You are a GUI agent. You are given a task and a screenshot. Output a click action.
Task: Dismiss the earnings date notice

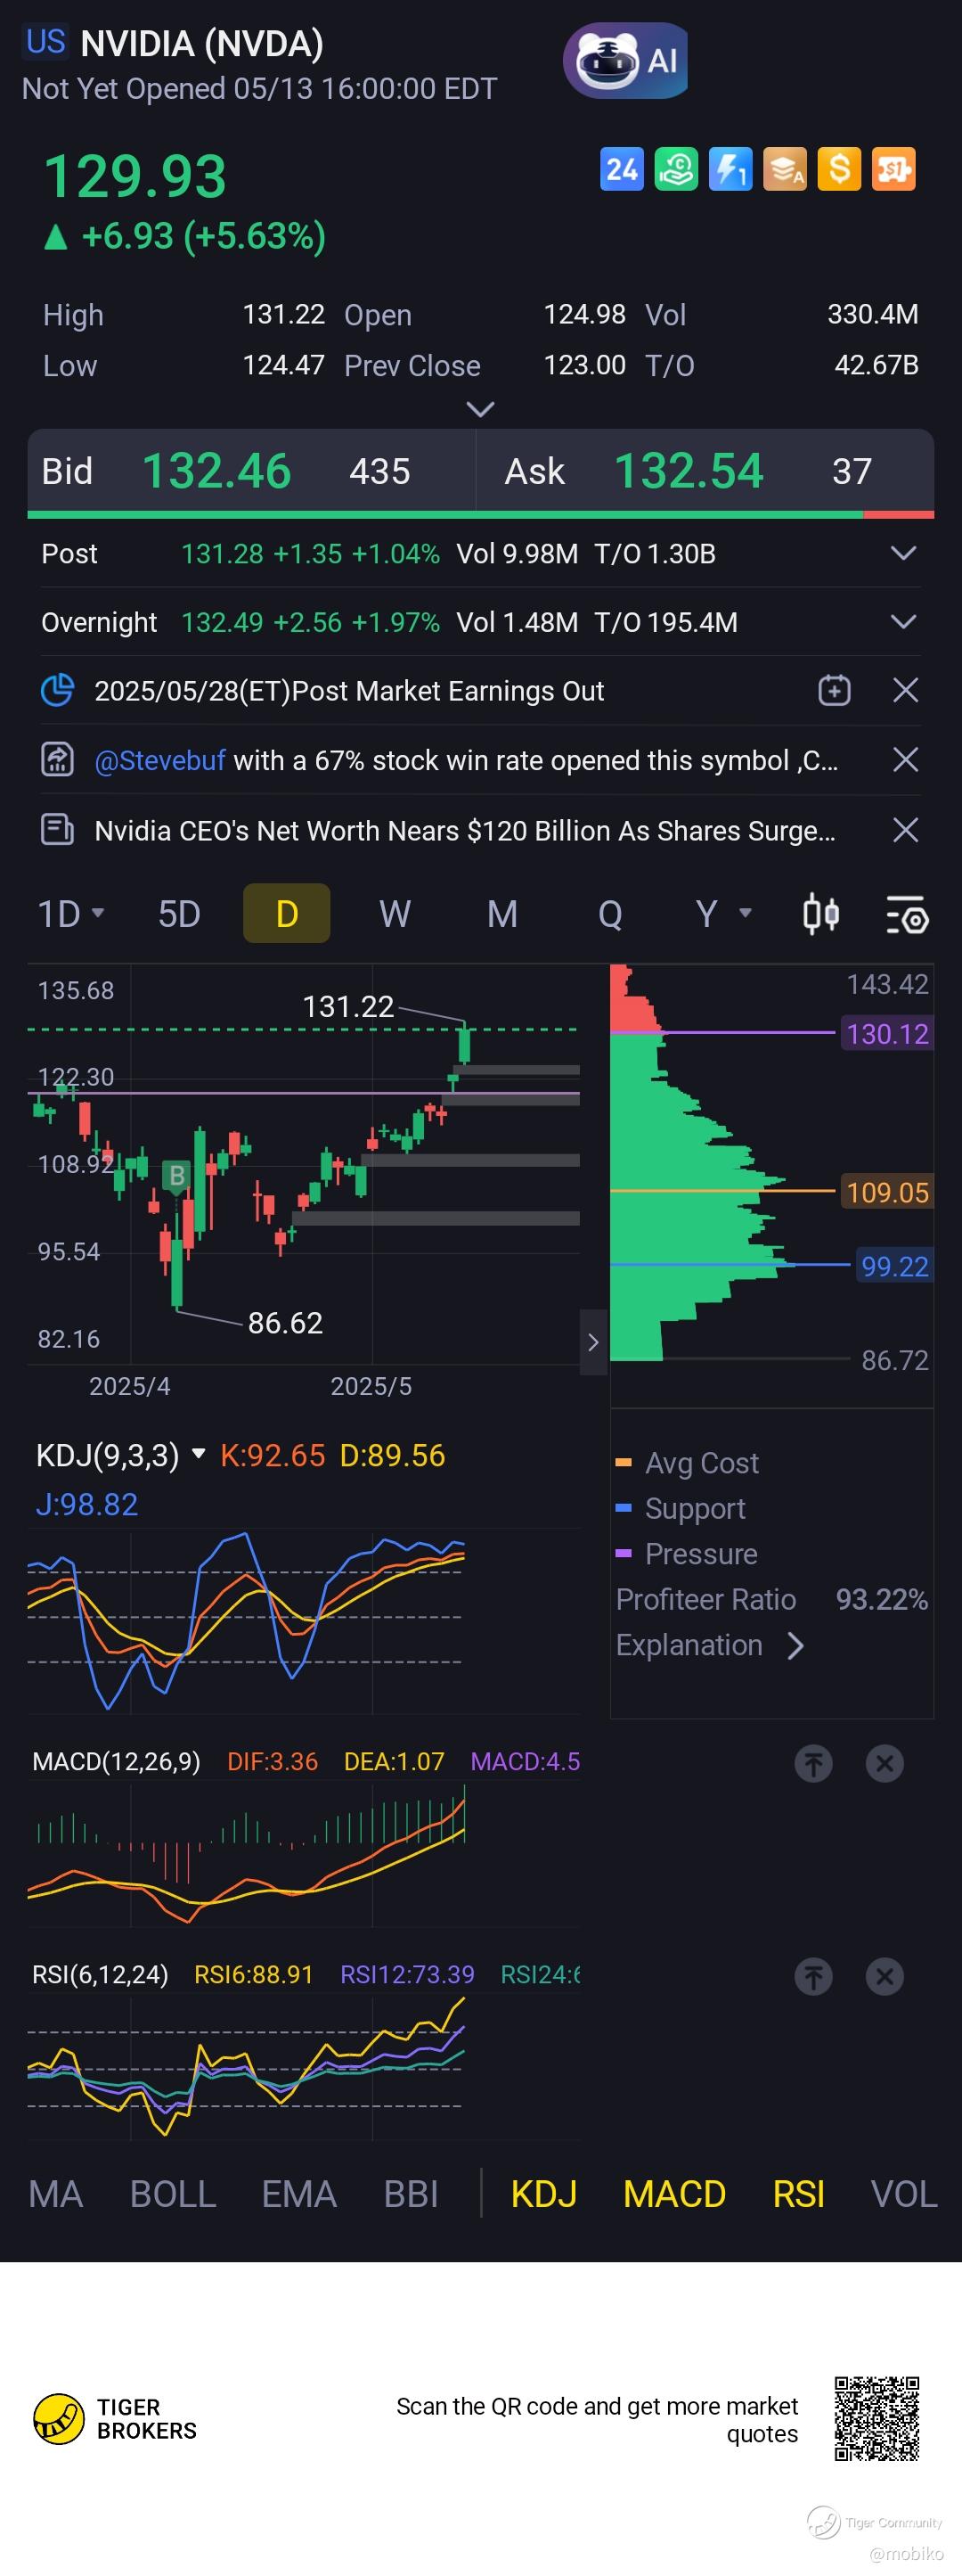pos(905,690)
